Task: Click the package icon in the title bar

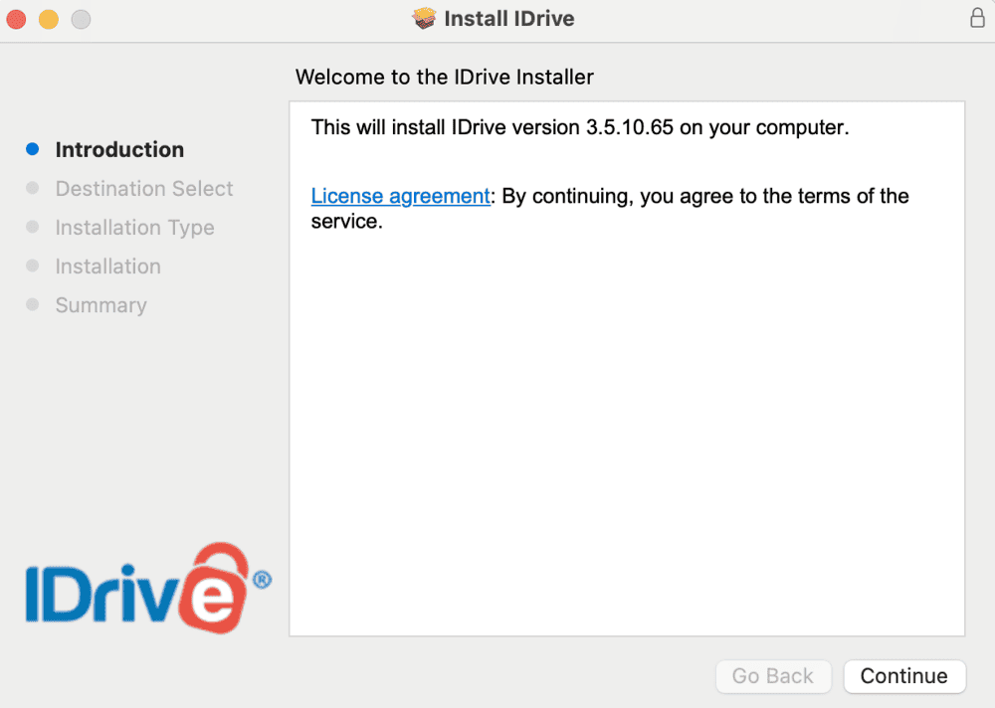Action: (423, 18)
